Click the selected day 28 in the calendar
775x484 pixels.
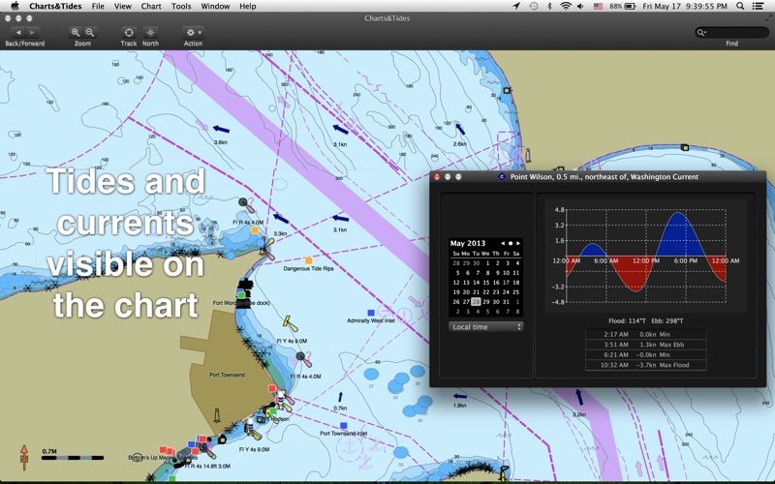pyautogui.click(x=476, y=302)
